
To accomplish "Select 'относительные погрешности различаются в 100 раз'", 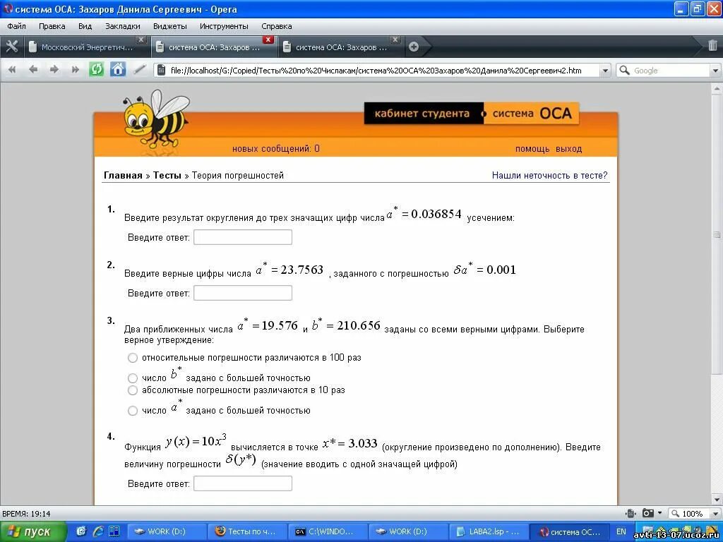I will (133, 358).
